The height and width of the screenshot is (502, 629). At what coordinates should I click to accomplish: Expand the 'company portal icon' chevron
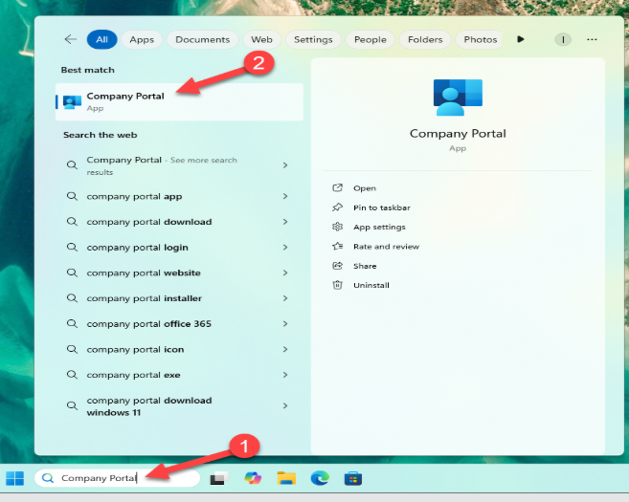pos(285,349)
